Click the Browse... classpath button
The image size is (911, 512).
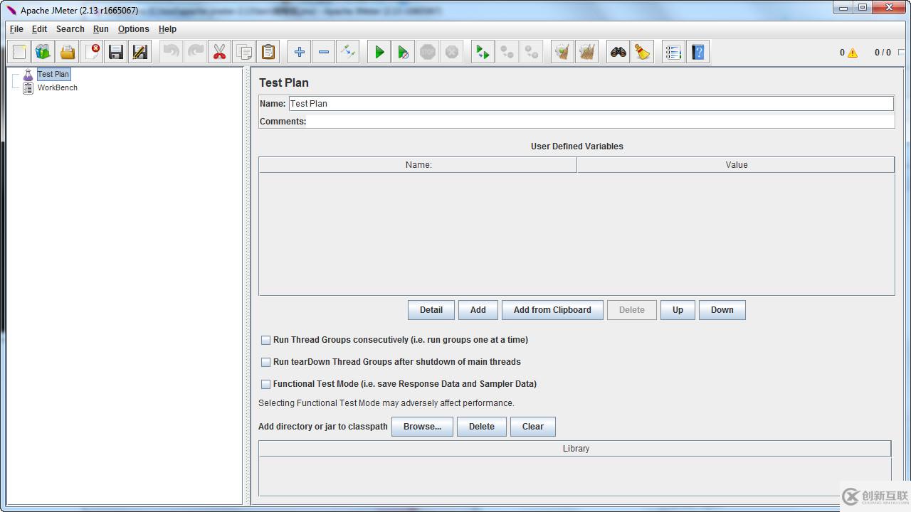pos(422,427)
